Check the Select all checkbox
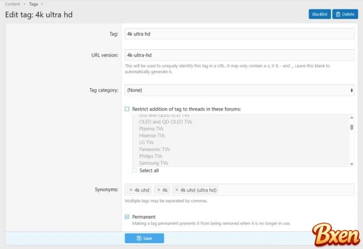Screen dimensions: 363x249 134,170
